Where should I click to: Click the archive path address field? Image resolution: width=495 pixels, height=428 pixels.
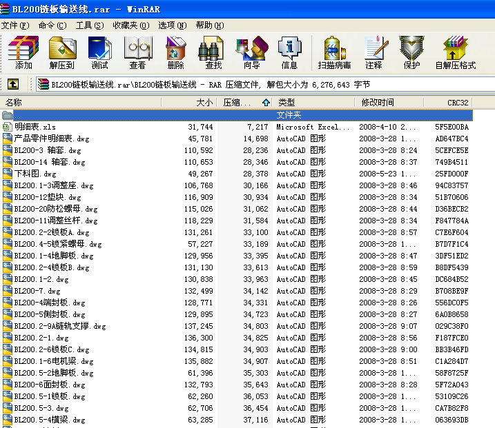point(265,85)
